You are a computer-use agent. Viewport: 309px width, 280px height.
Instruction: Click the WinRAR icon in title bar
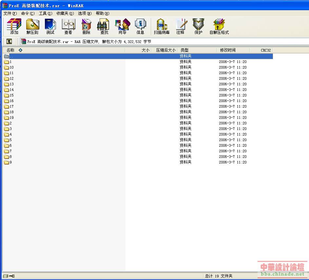coord(5,6)
